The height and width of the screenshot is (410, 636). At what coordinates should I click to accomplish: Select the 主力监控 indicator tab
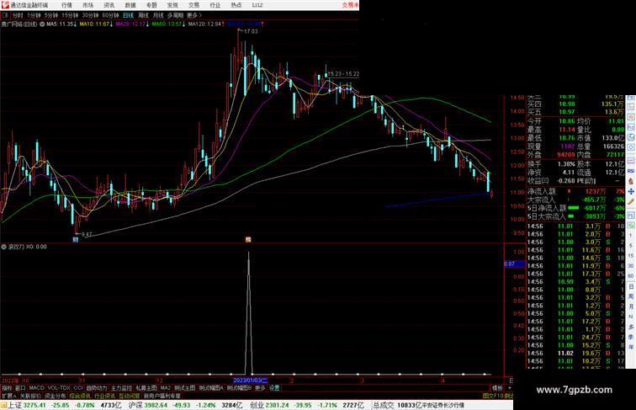[121, 388]
